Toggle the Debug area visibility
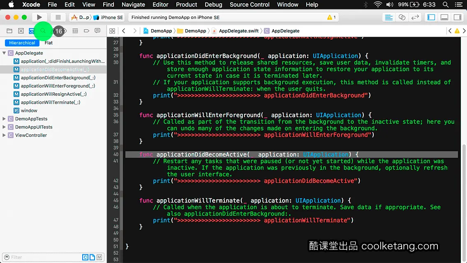This screenshot has width=467, height=263. [x=444, y=17]
